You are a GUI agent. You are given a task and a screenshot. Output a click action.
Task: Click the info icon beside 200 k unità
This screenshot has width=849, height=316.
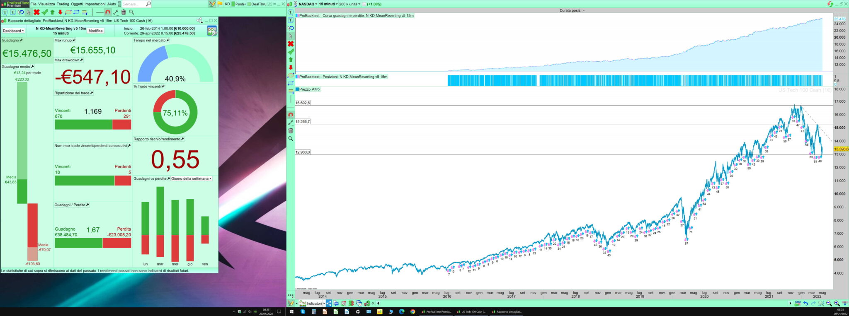point(364,4)
